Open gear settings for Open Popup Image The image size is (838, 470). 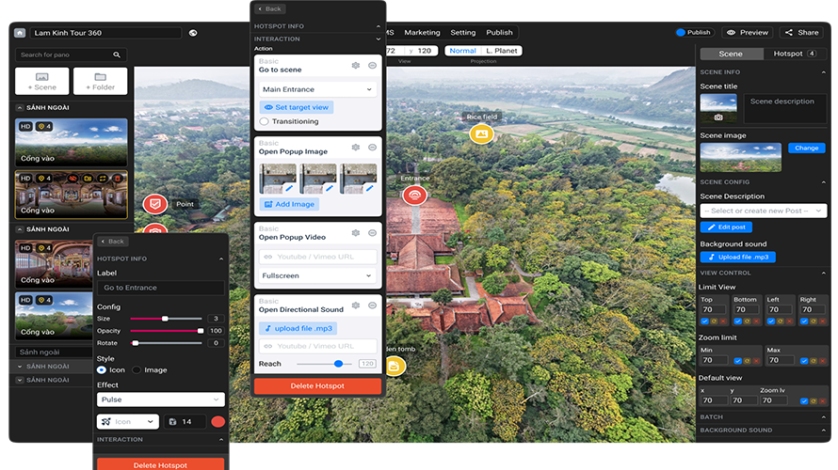tap(355, 148)
